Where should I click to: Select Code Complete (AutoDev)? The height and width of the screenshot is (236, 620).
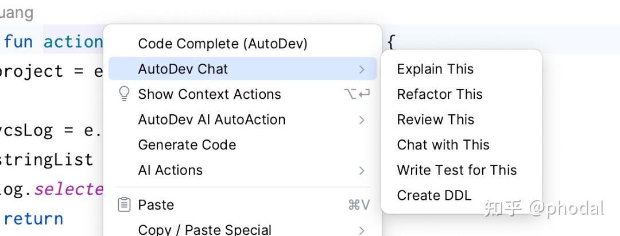point(242,44)
